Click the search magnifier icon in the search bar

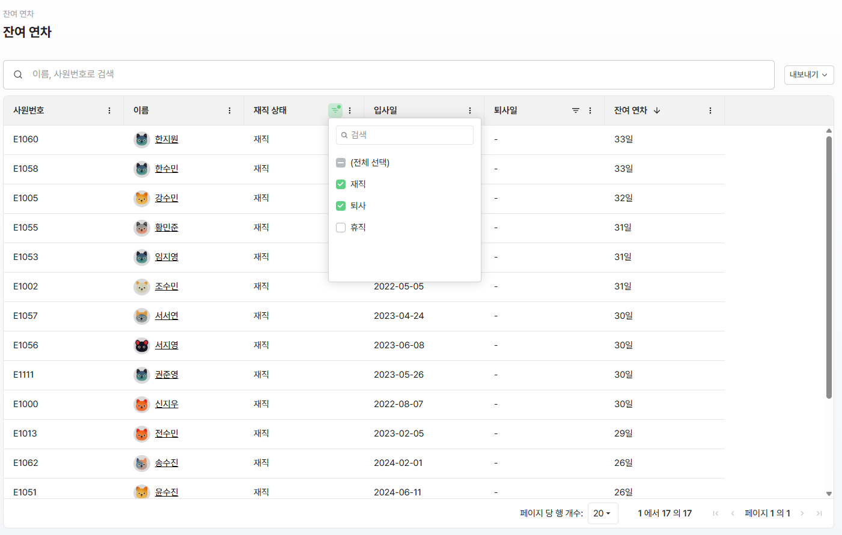(x=17, y=74)
